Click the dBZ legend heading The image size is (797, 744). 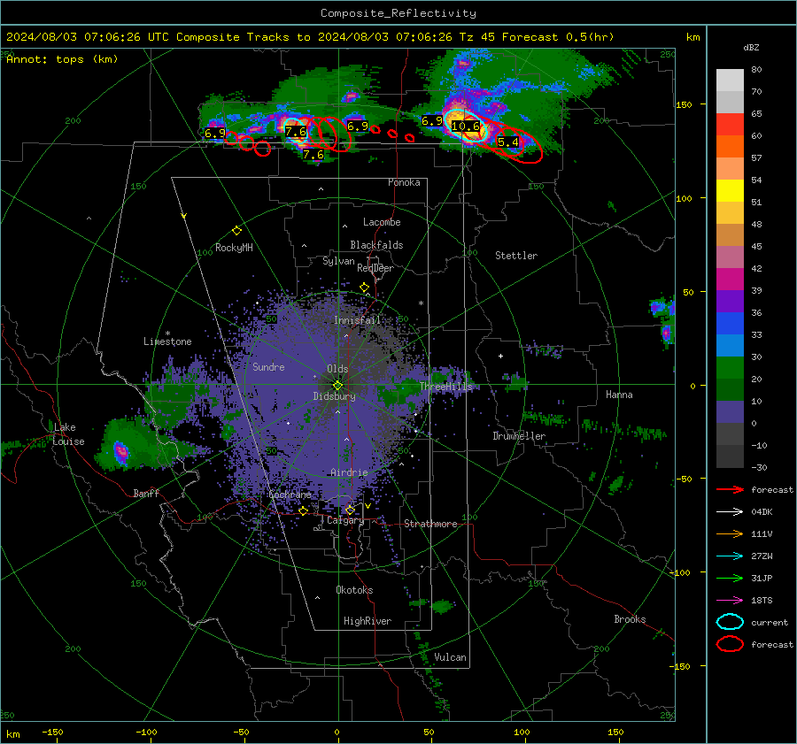751,47
